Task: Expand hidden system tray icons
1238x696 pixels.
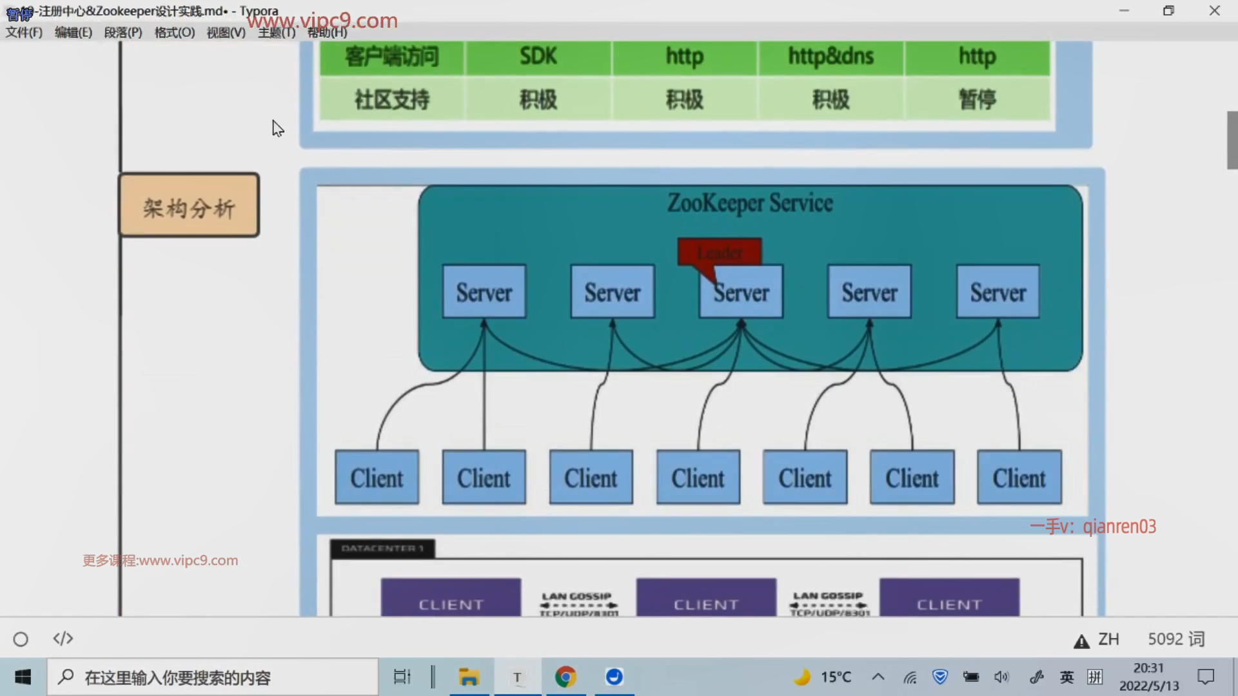Action: pos(878,677)
